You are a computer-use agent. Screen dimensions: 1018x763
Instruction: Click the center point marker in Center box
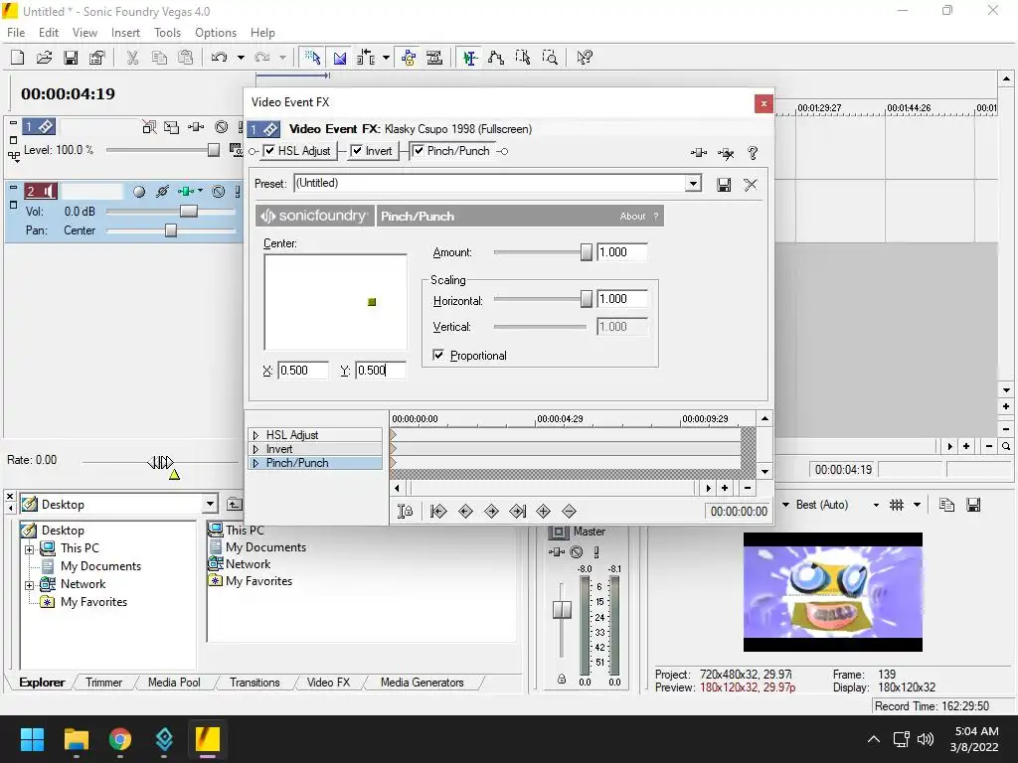pyautogui.click(x=372, y=302)
